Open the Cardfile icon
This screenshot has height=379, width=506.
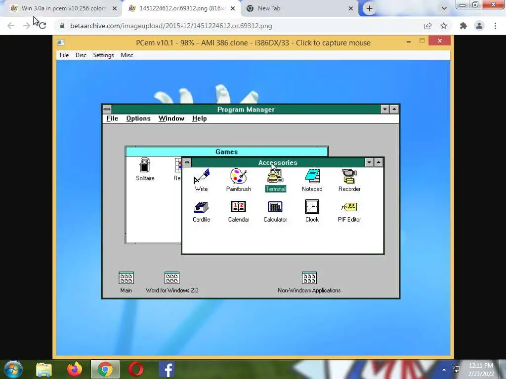[x=202, y=211]
